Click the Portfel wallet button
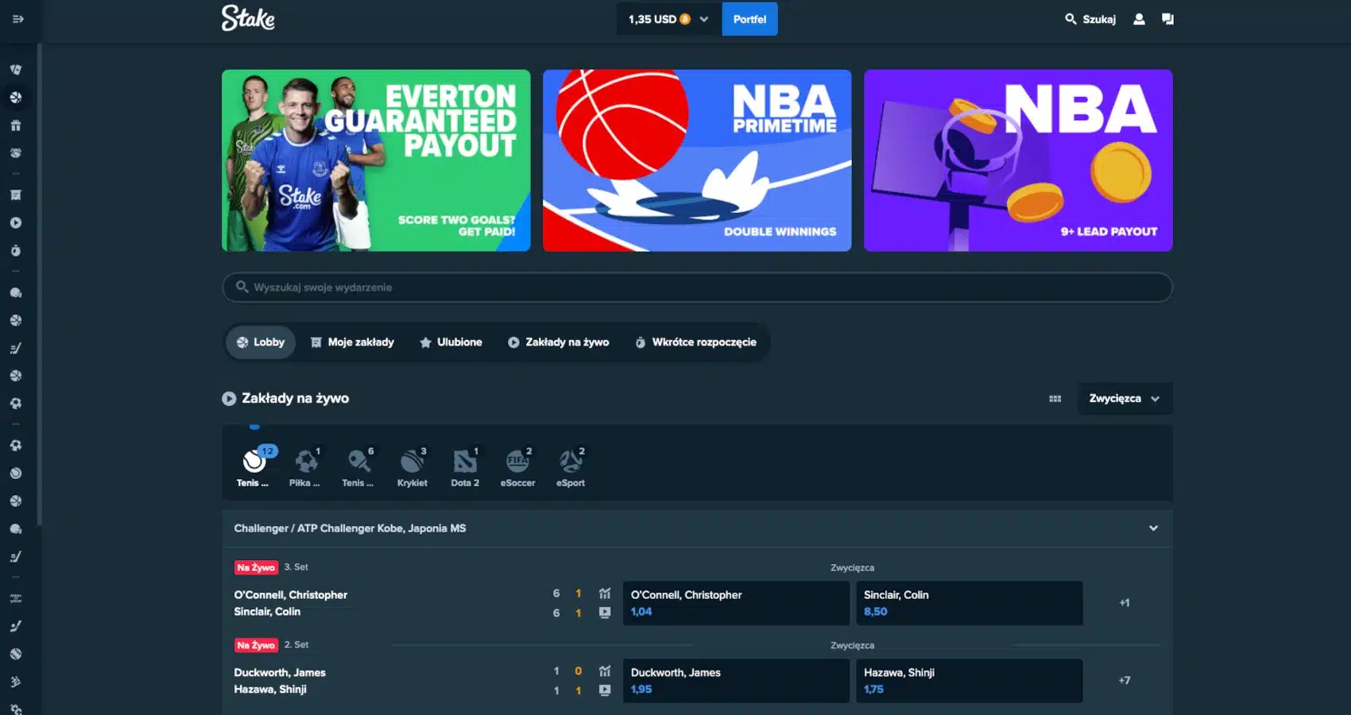 click(749, 19)
